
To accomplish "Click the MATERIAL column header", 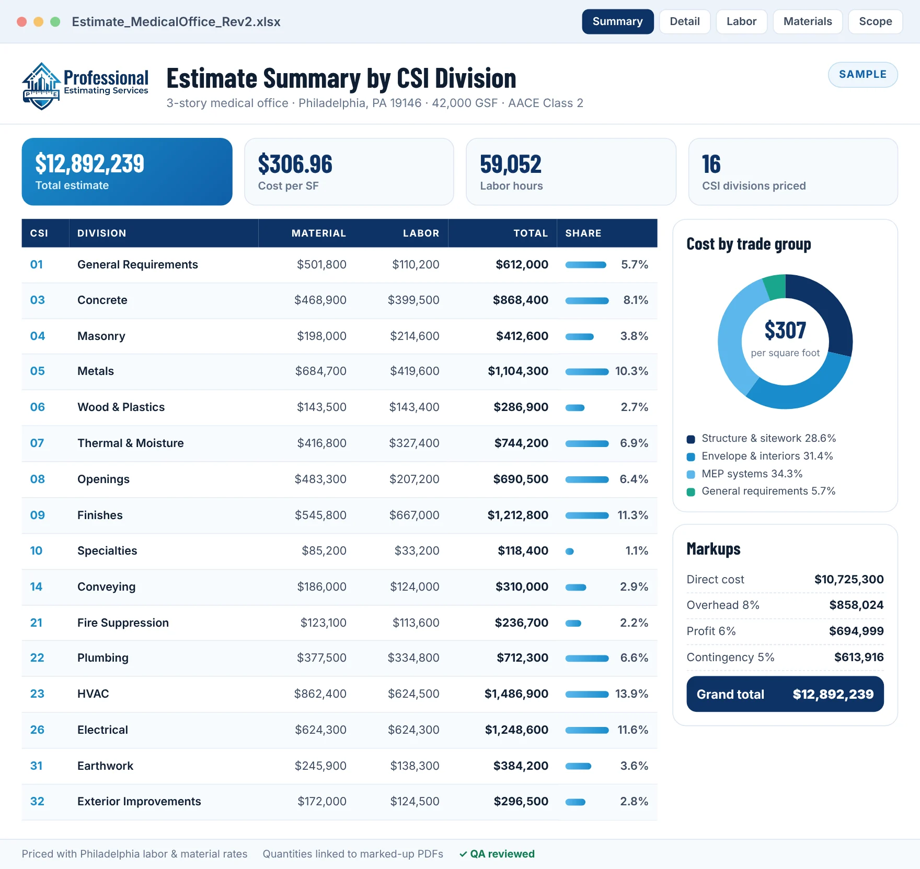I will pyautogui.click(x=319, y=233).
